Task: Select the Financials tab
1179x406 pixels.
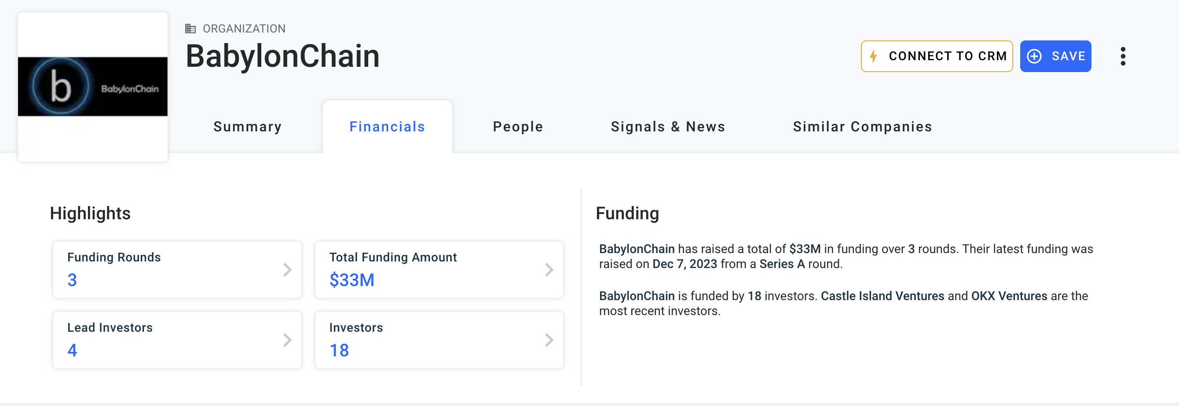Action: [387, 127]
